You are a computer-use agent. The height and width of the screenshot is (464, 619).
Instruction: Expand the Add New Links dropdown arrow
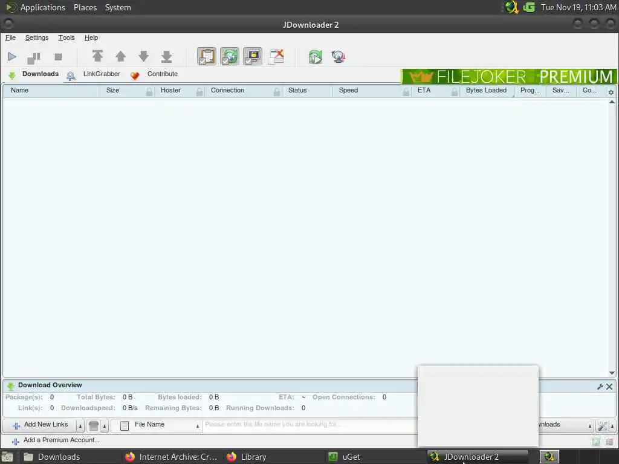(80, 426)
